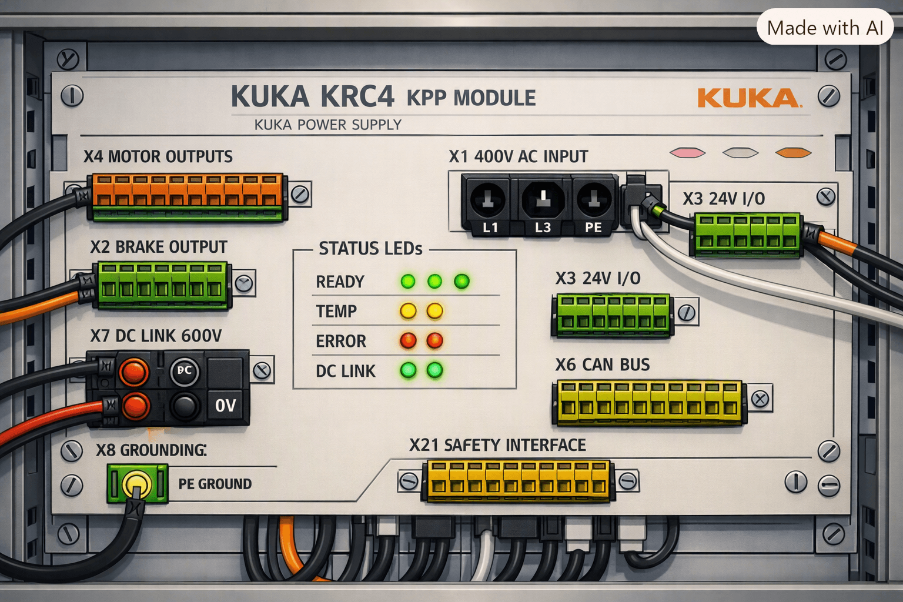
Task: Click the upper red X7 terminal
Action: point(134,371)
